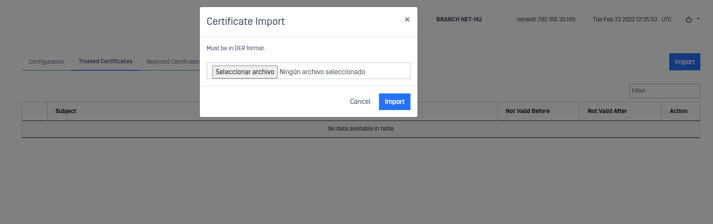Click the netwall host address label
The width and height of the screenshot is (713, 224).
coord(546,19)
